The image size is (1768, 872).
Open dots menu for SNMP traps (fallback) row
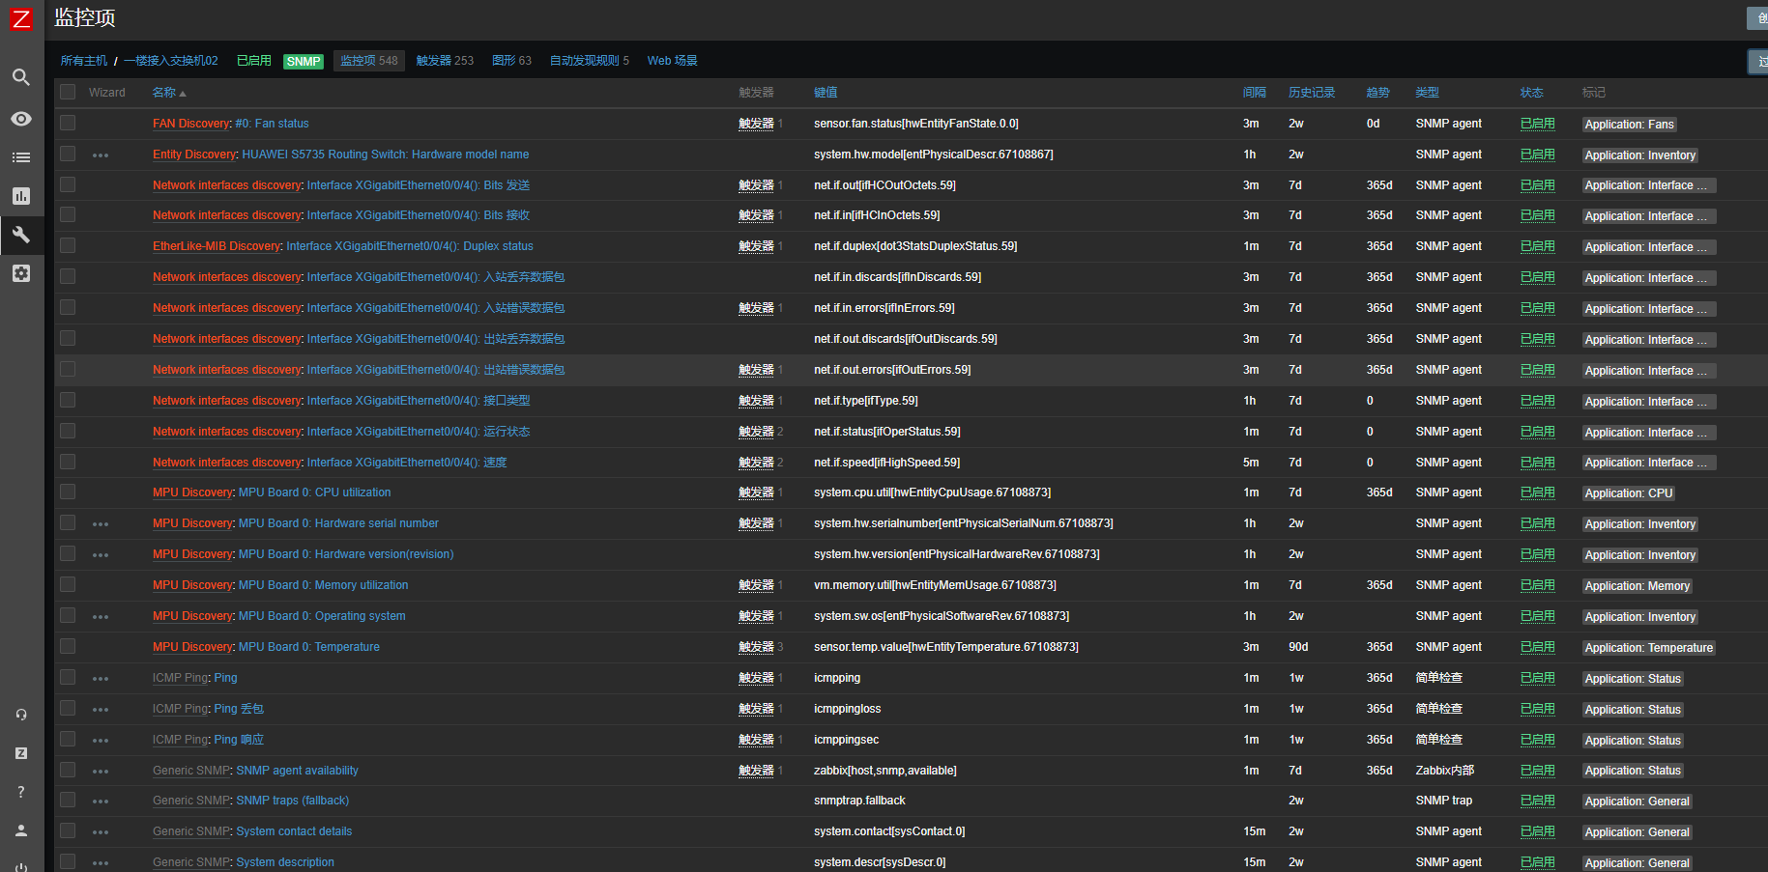pos(101,802)
